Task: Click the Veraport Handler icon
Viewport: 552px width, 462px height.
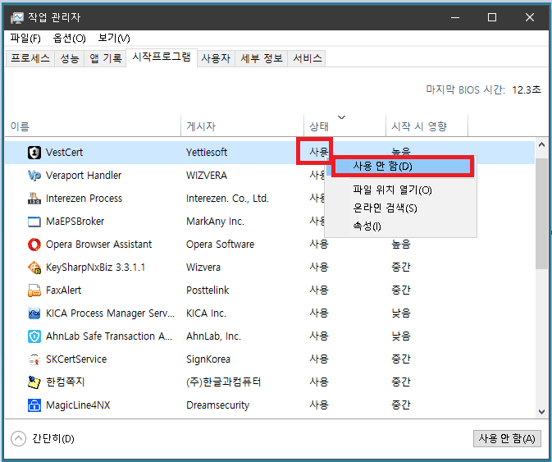Action: tap(34, 176)
